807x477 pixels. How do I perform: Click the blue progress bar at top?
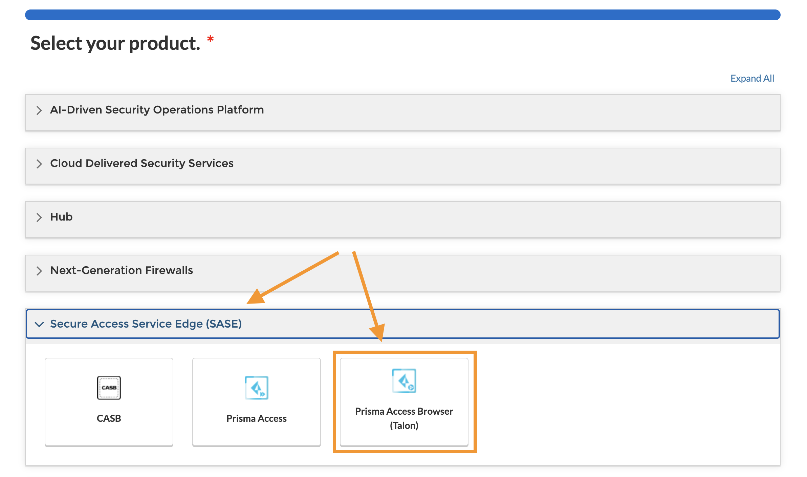point(403,15)
